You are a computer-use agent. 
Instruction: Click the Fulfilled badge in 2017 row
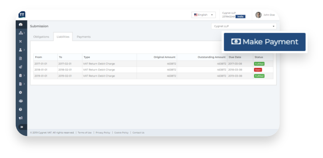tap(259, 64)
